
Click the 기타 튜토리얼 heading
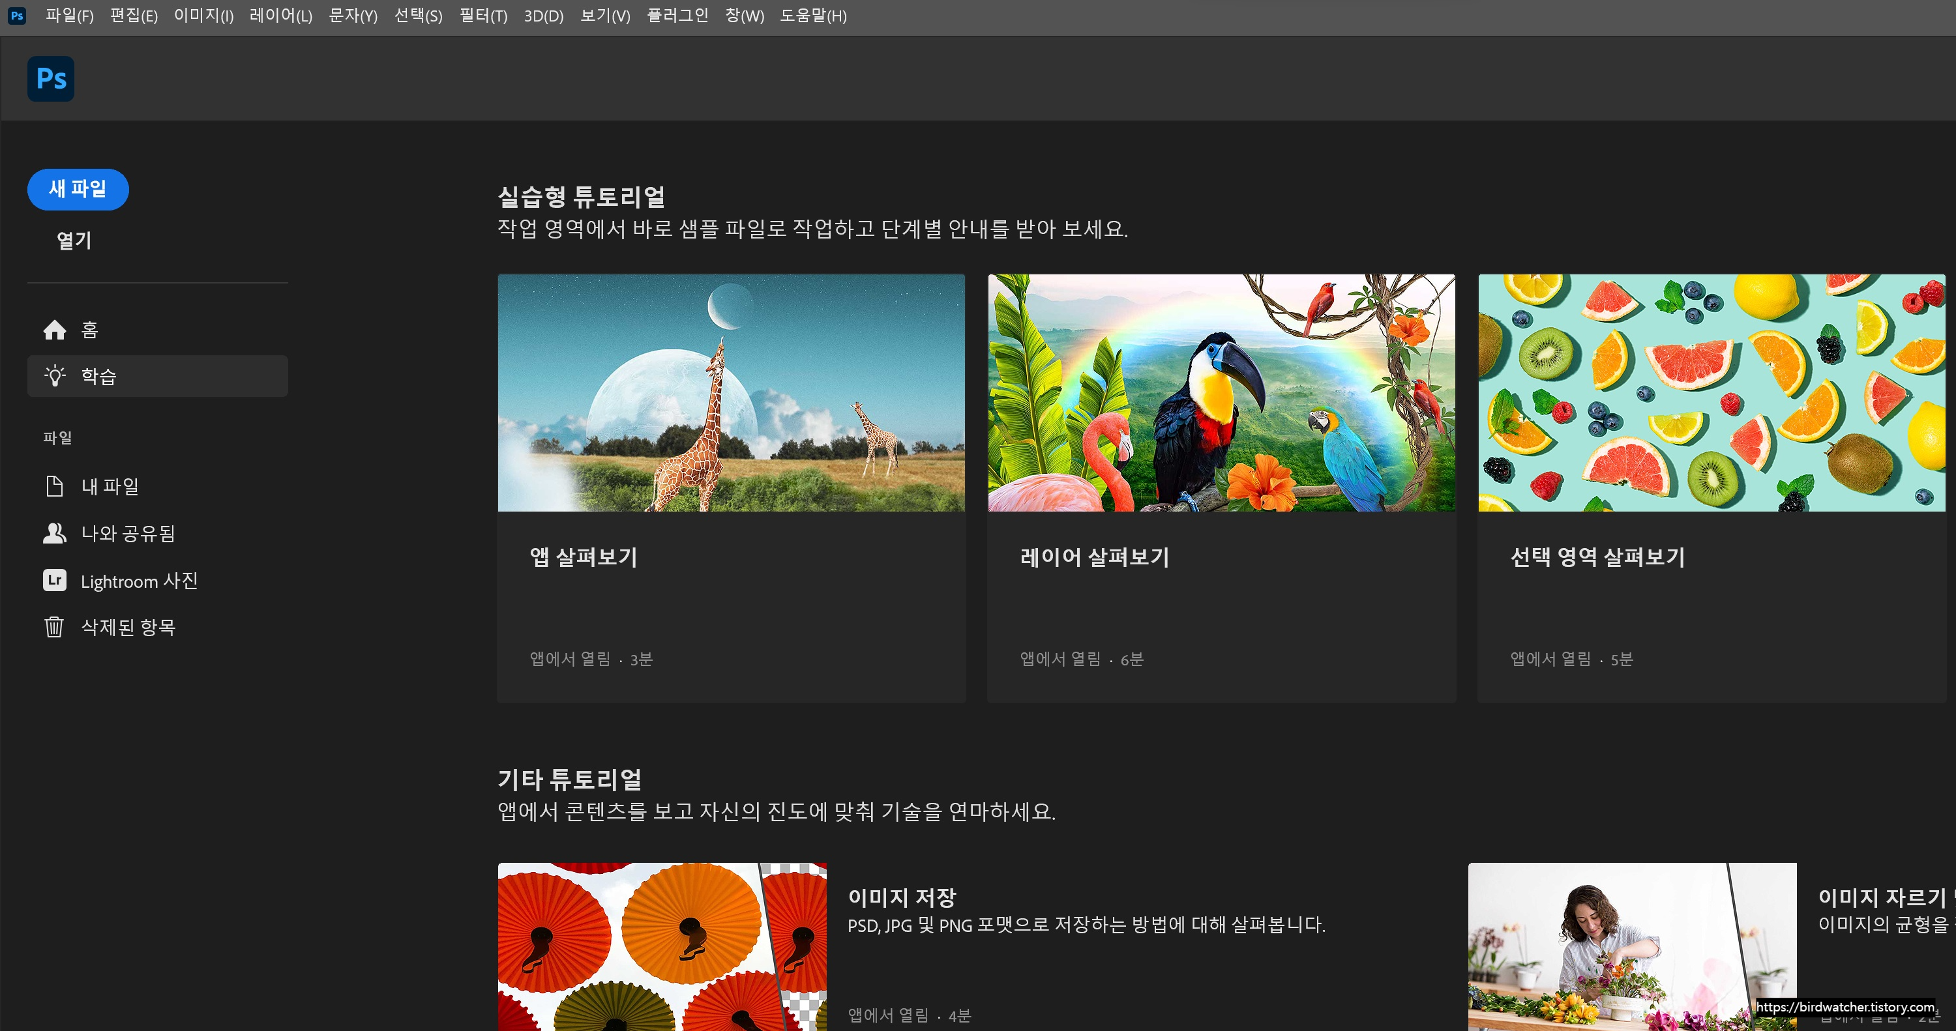pos(569,779)
